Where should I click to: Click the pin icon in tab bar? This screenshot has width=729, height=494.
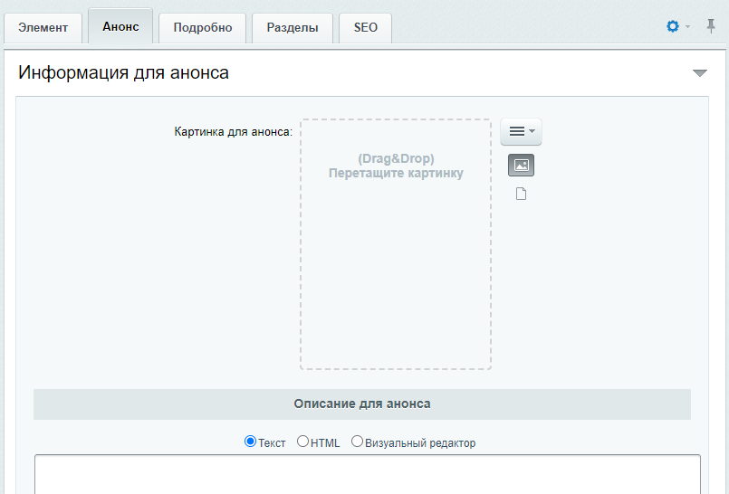[x=710, y=26]
